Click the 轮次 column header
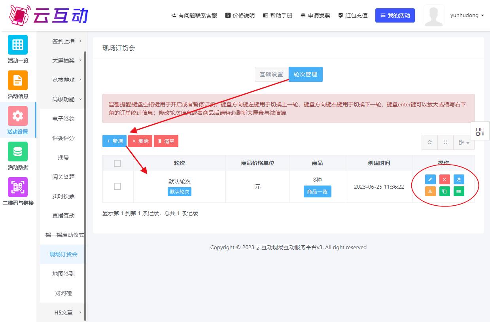 (180, 163)
